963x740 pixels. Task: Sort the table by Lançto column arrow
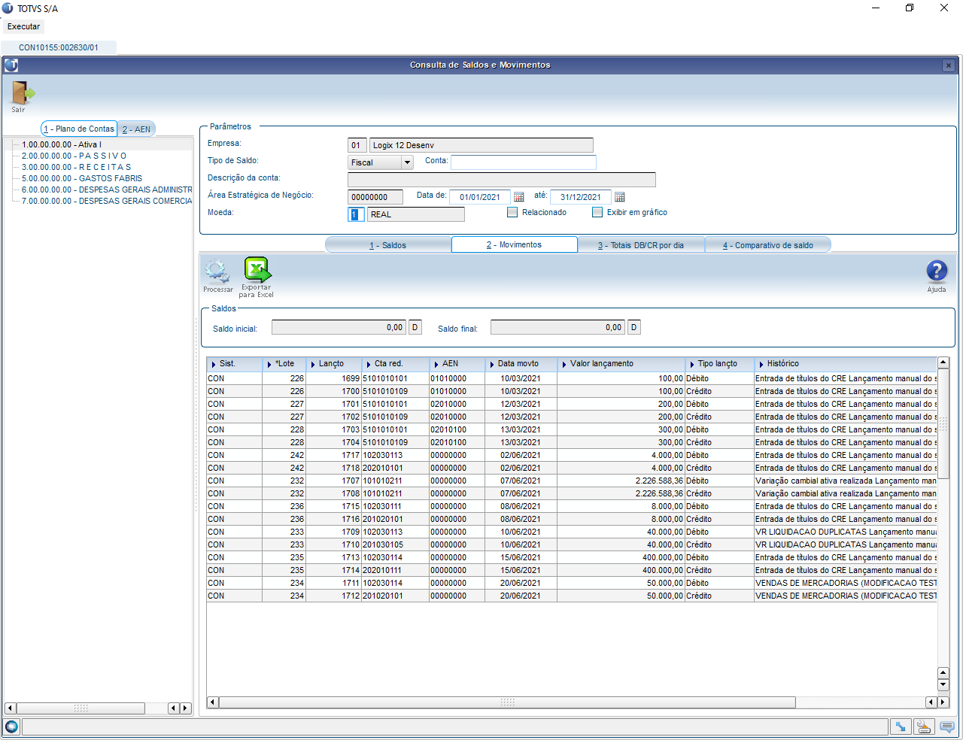click(x=313, y=365)
